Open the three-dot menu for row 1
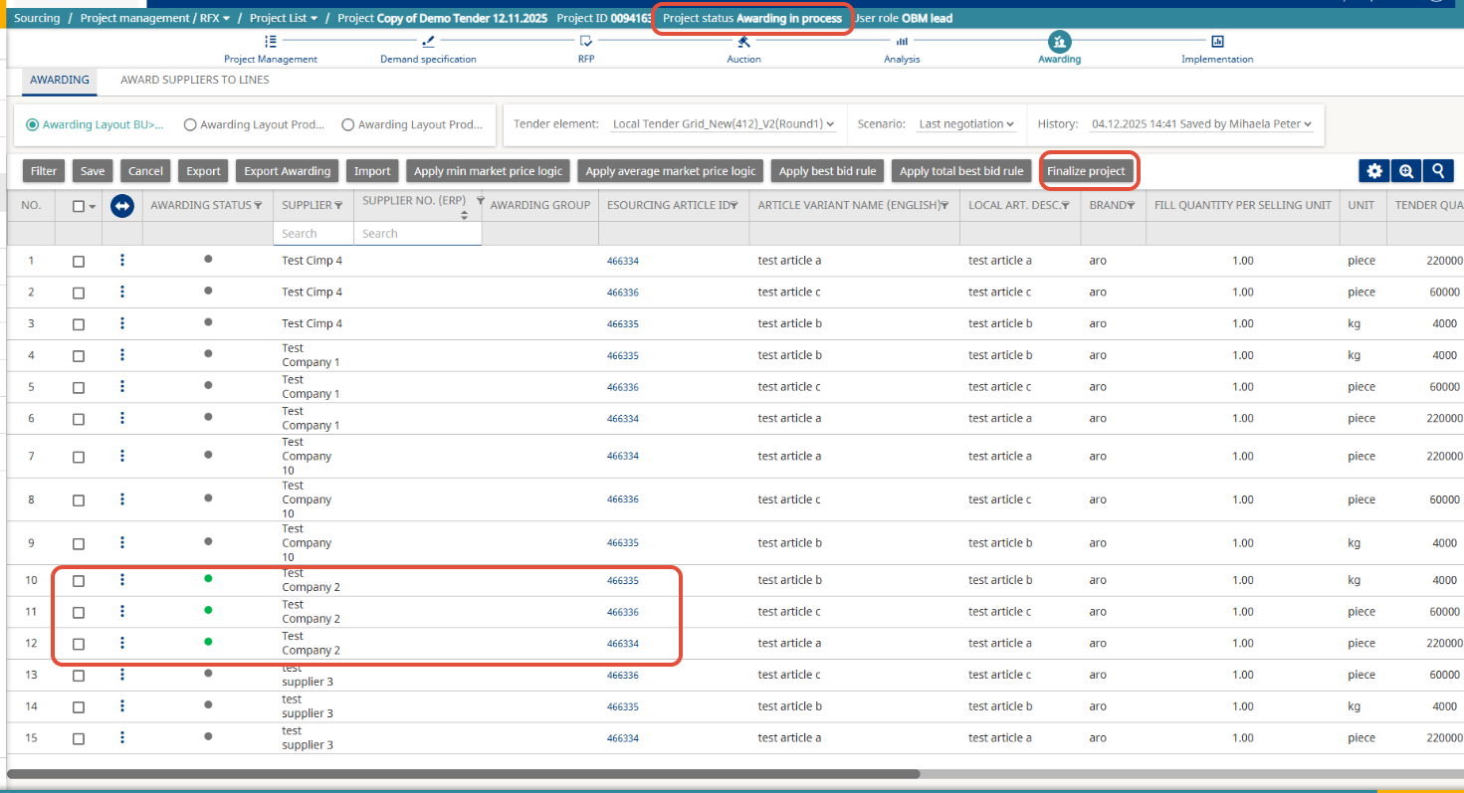1464x793 pixels. click(122, 261)
